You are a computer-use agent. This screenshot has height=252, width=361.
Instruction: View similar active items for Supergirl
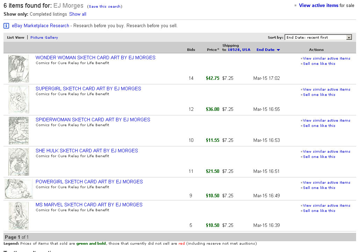326,89
